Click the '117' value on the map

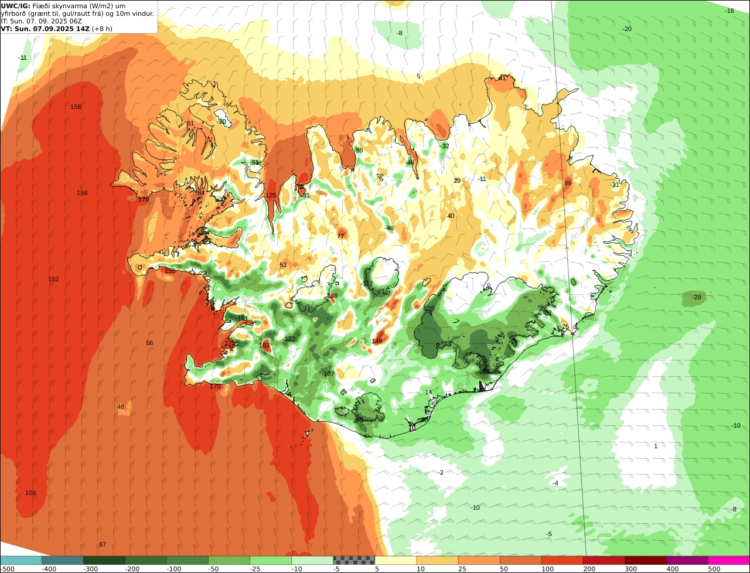click(x=367, y=284)
